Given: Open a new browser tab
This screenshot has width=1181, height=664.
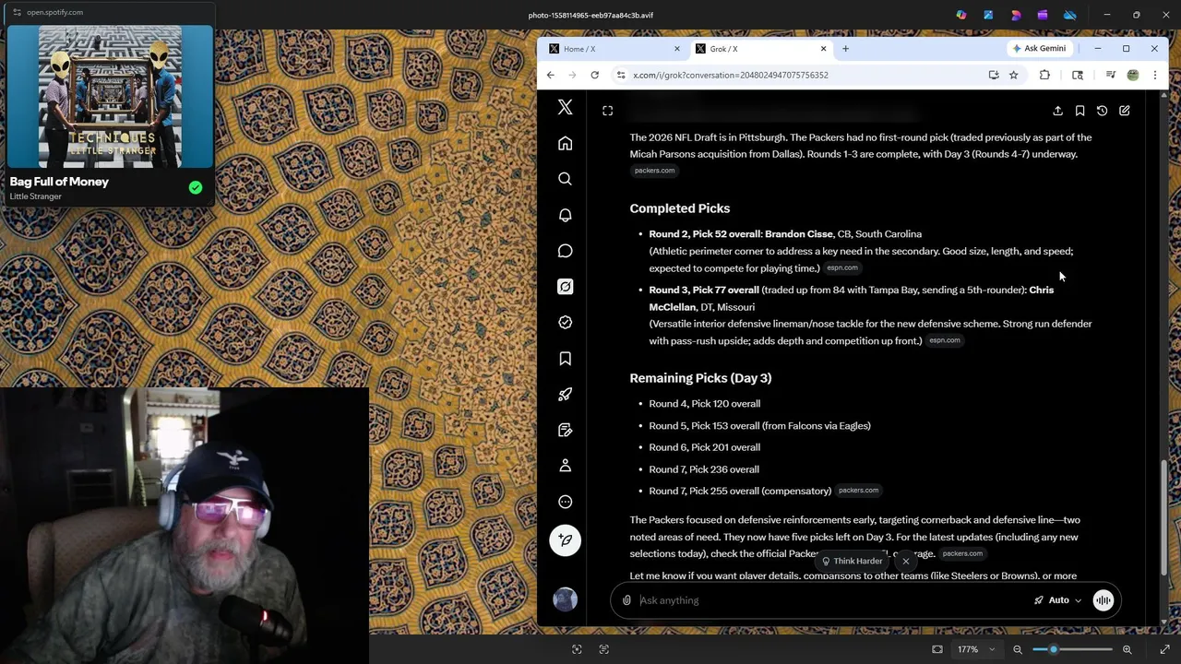Looking at the screenshot, I should click(x=845, y=49).
